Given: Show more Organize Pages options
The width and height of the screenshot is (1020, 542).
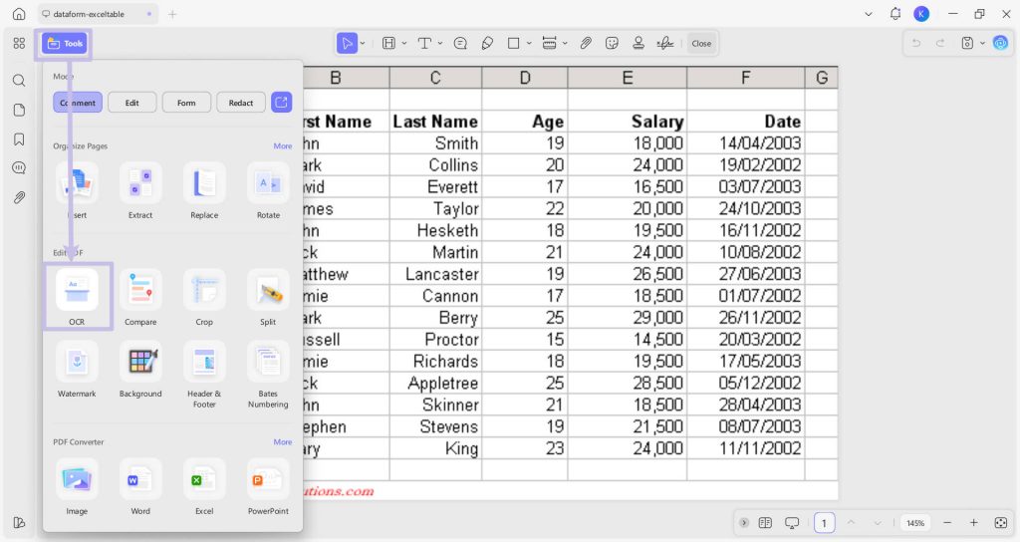Looking at the screenshot, I should click(282, 145).
